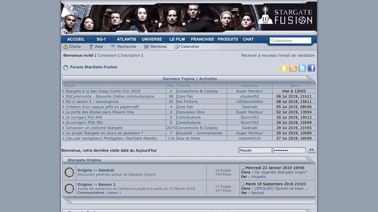This screenshot has height=212, width=378.
Task: Open the orange RSS feed icon
Action: coord(293,68)
